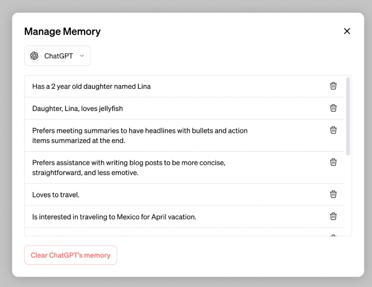The height and width of the screenshot is (287, 372).
Task: Select the 'Has a 2 year old daughter' entry
Action: [x=92, y=87]
